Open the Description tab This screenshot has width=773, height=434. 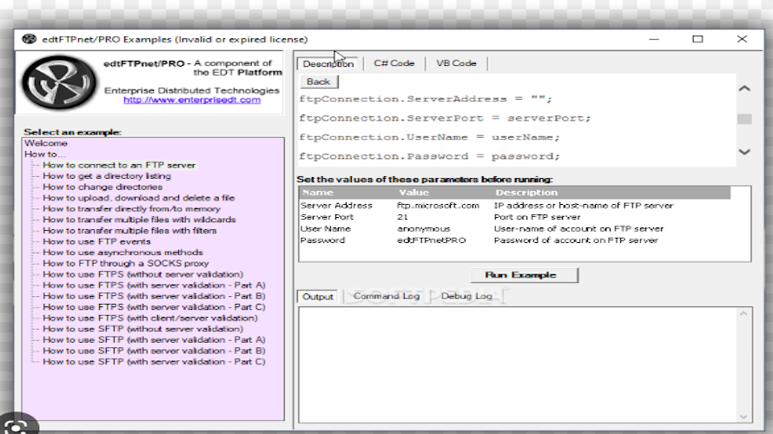pos(327,63)
